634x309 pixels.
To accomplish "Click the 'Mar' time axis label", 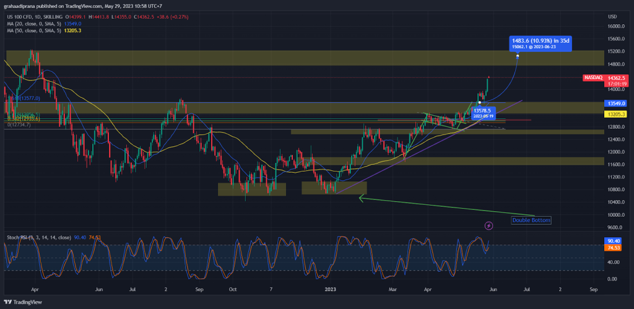I will tap(393, 290).
